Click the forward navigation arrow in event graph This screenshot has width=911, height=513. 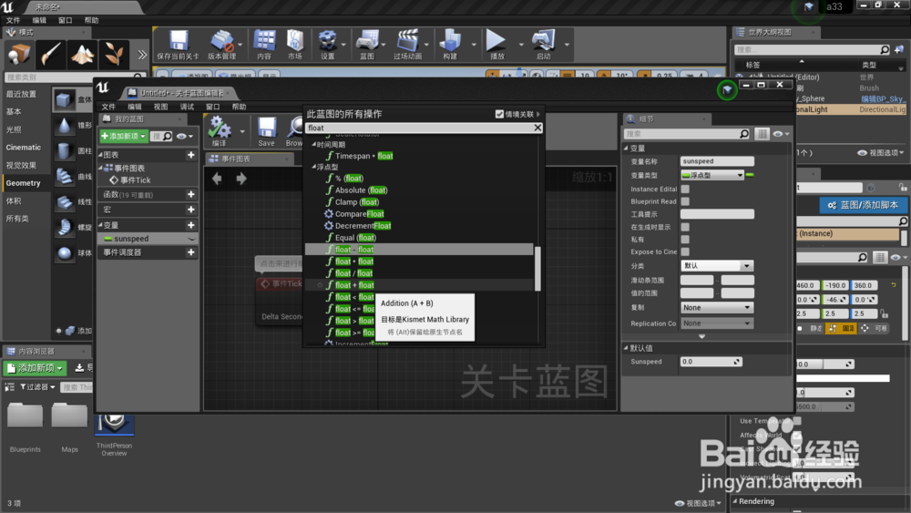coord(241,179)
